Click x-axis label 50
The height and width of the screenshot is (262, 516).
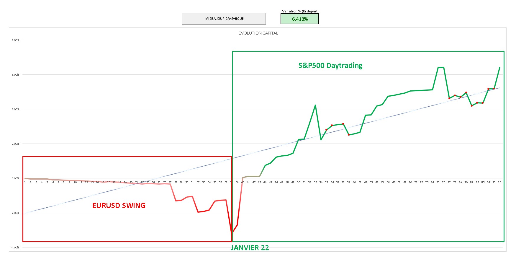point(298,182)
